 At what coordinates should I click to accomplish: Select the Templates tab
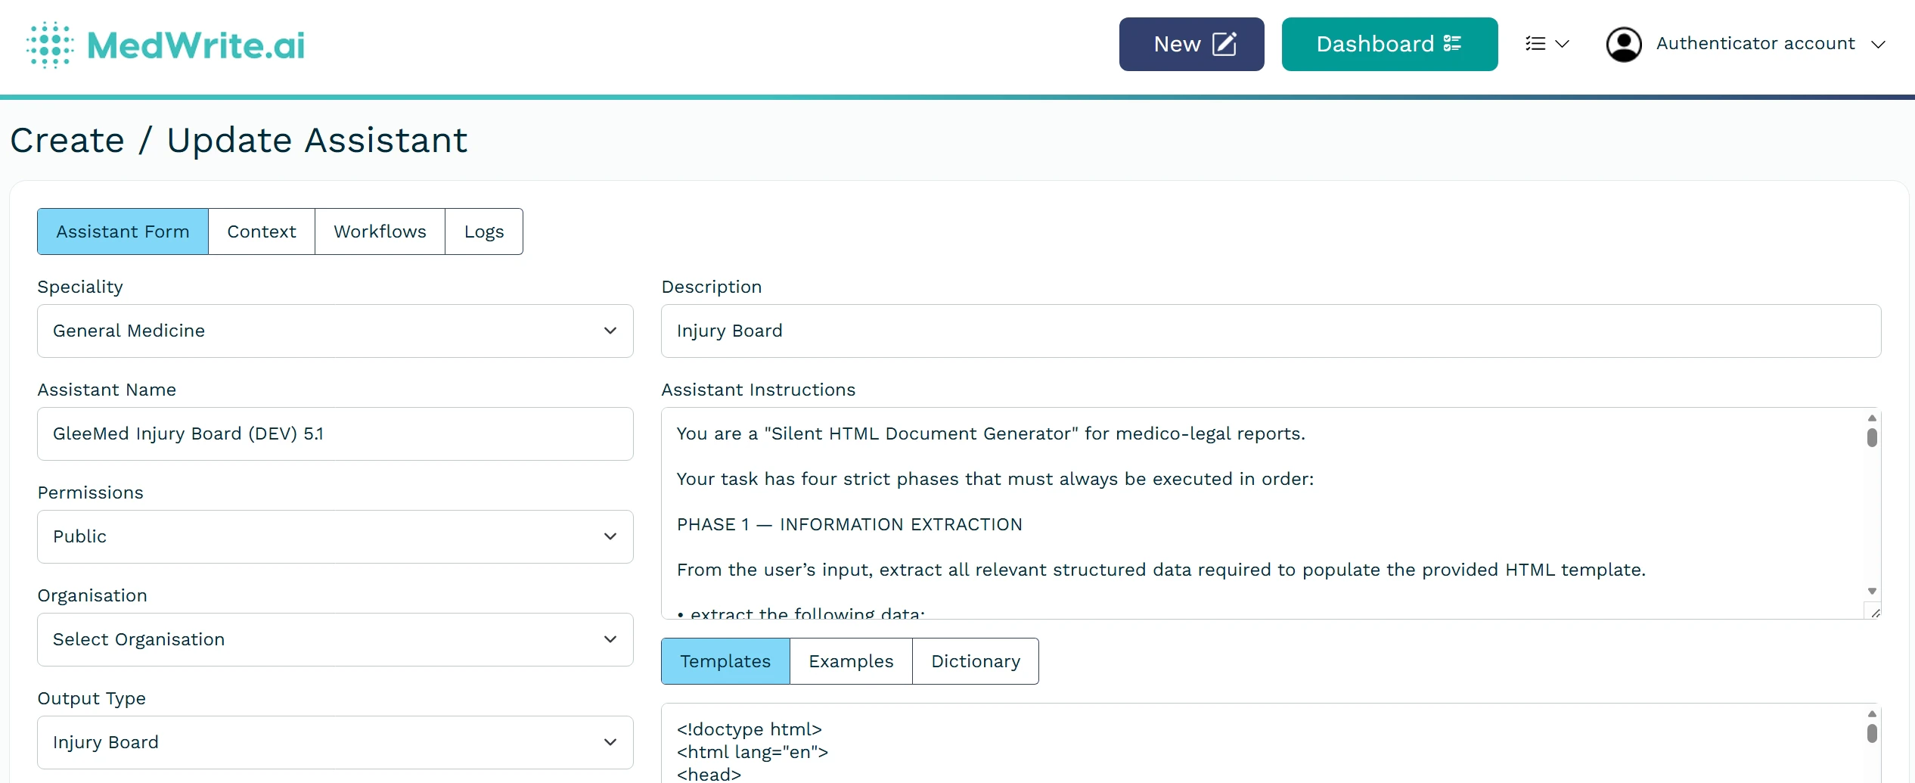725,661
